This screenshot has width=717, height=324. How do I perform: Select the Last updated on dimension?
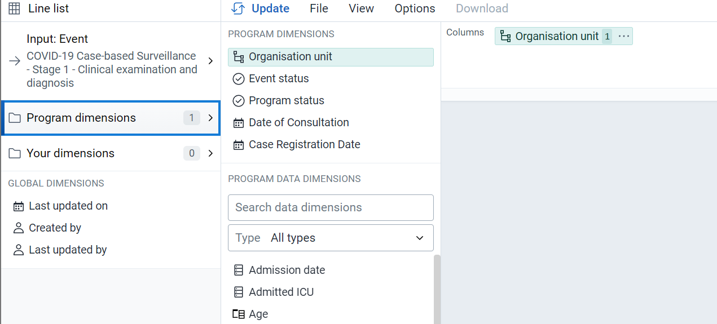tap(68, 206)
